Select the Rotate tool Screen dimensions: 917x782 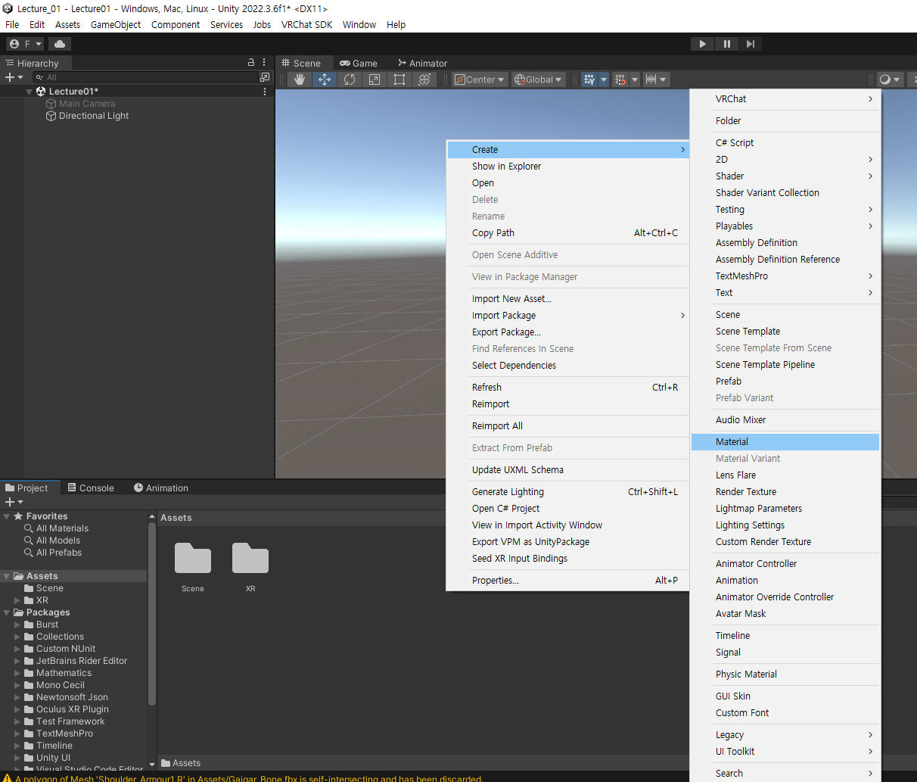coord(350,79)
